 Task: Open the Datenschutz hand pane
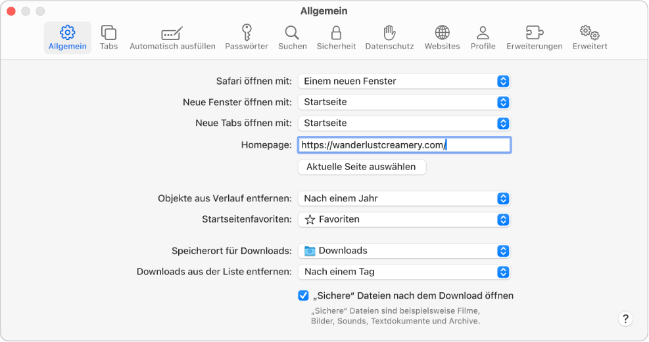[389, 37]
